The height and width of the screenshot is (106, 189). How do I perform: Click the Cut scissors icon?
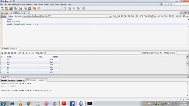[21, 8]
